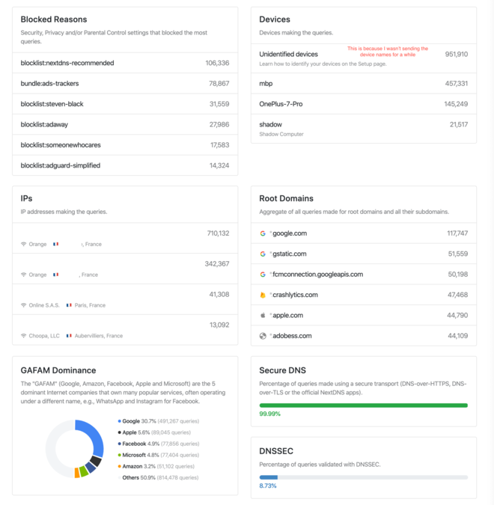This screenshot has height=505, width=494.
Task: Select the OnePlus-7-Pro device row
Action: [363, 104]
